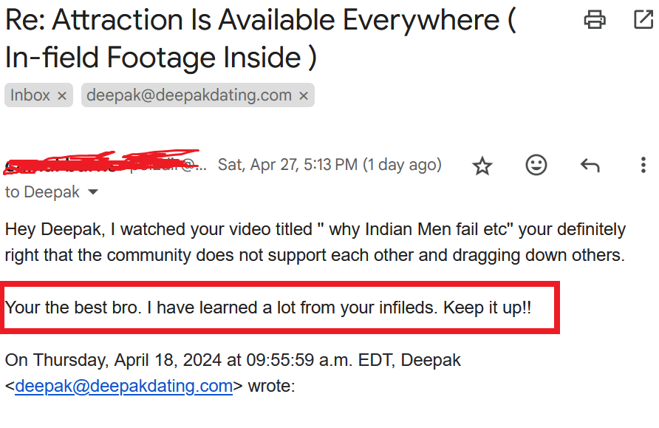Expand recipient details arrow beside "to Deepak"
Viewport: 659px width, 428px height.
(x=93, y=192)
